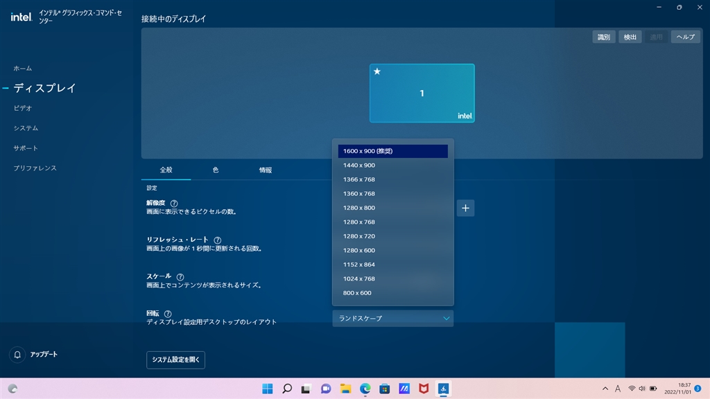This screenshot has height=399, width=710.
Task: Open the 回転 help question mark
Action: pos(168,314)
